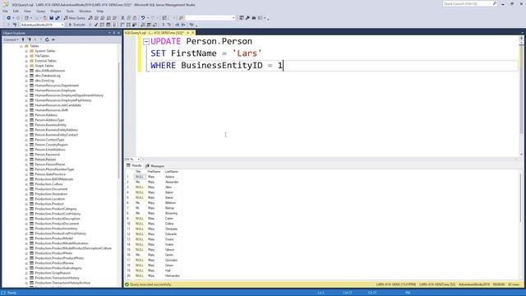
Task: Click the LastName column header in results
Action: 172,172
